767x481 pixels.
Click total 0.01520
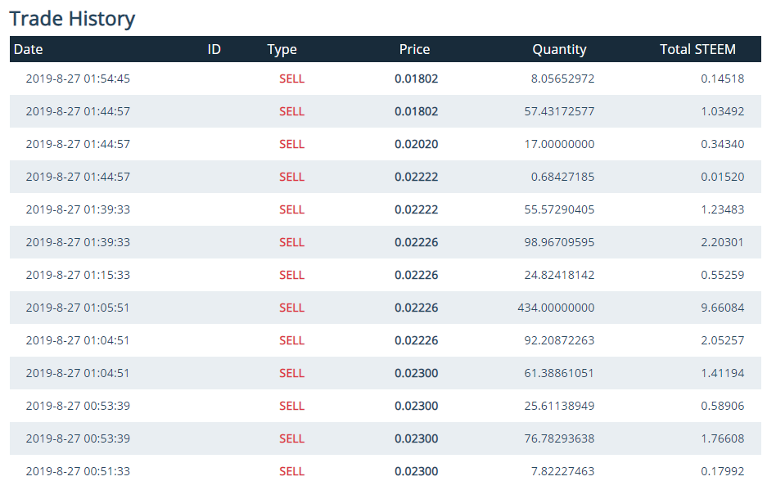723,177
